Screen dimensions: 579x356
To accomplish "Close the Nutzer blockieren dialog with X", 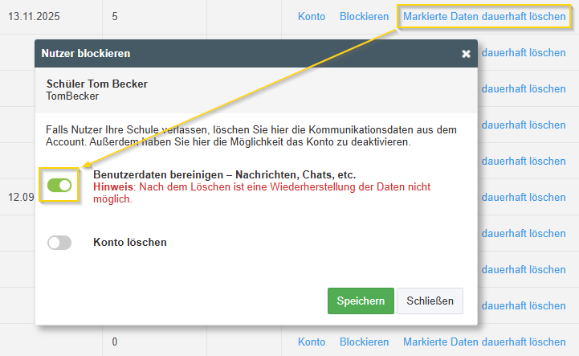I will click(x=466, y=54).
